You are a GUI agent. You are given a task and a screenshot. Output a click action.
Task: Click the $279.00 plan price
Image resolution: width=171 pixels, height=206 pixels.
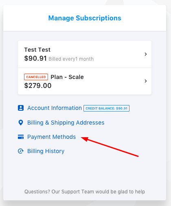38,85
